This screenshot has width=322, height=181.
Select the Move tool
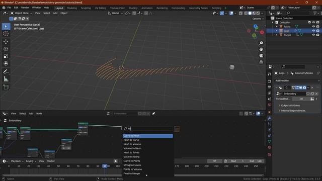6,42
